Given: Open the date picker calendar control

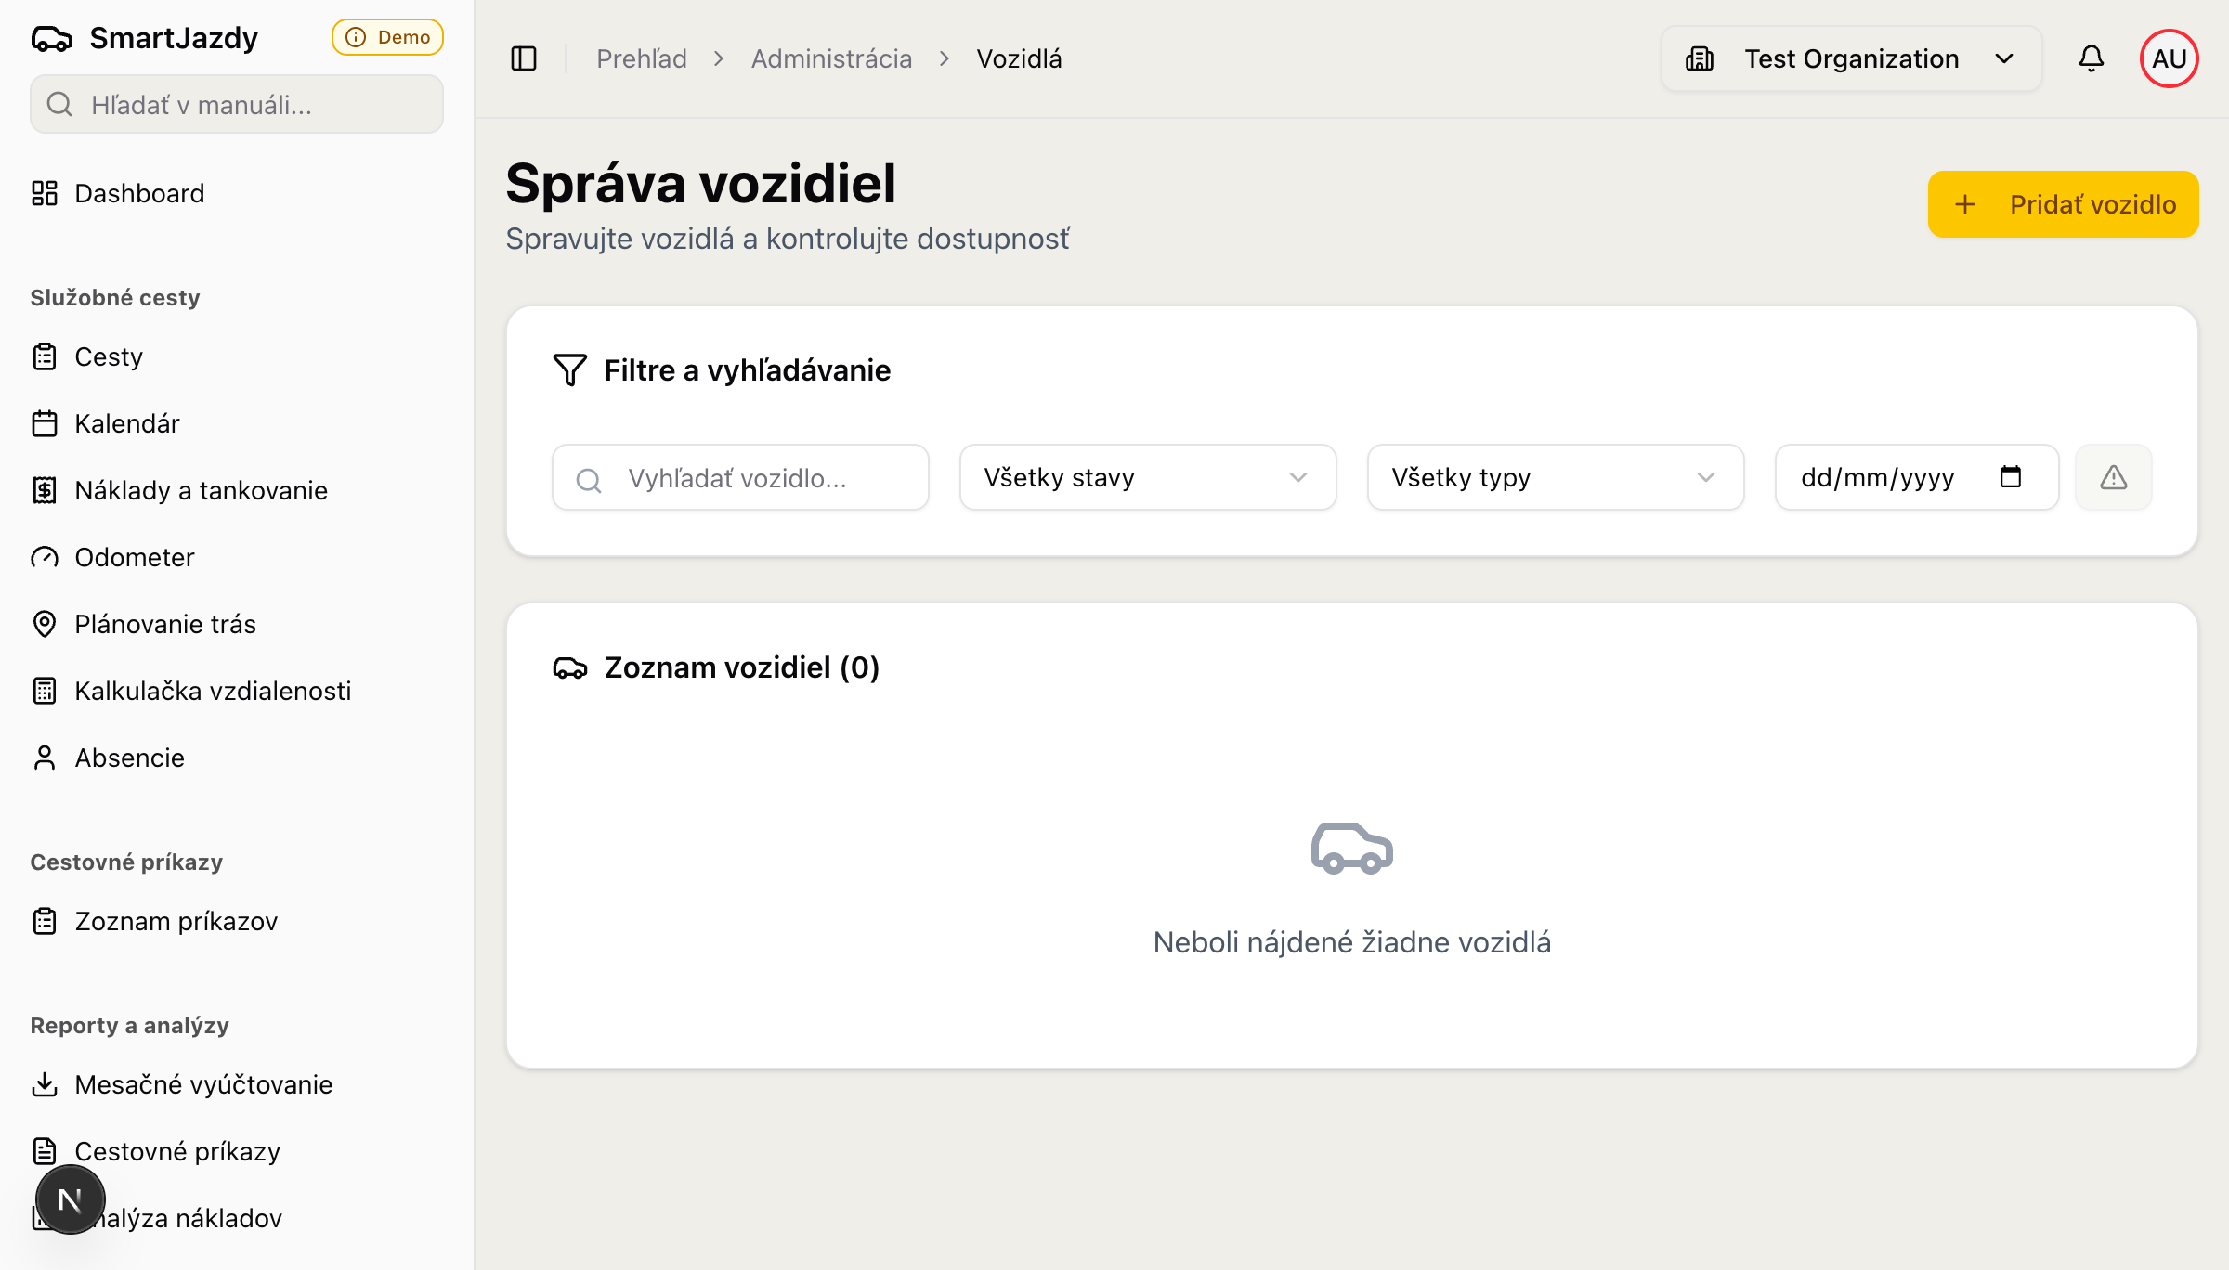Looking at the screenshot, I should [x=2011, y=477].
